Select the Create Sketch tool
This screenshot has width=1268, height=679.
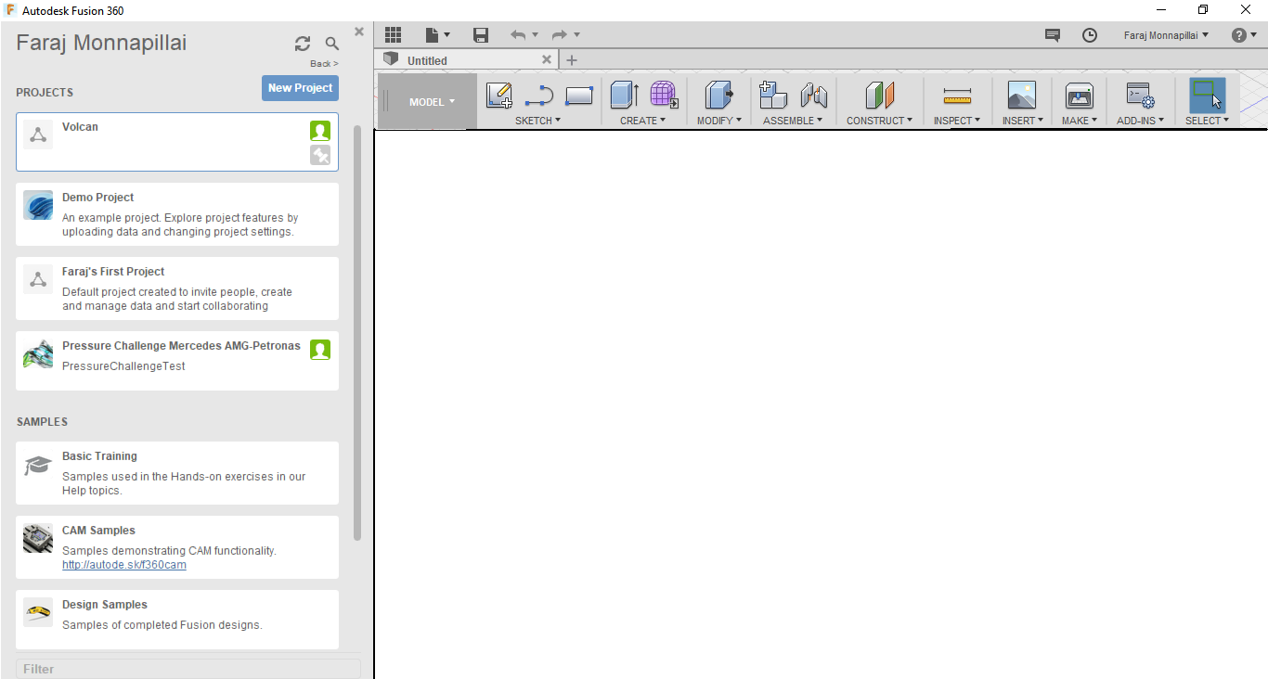click(x=499, y=96)
